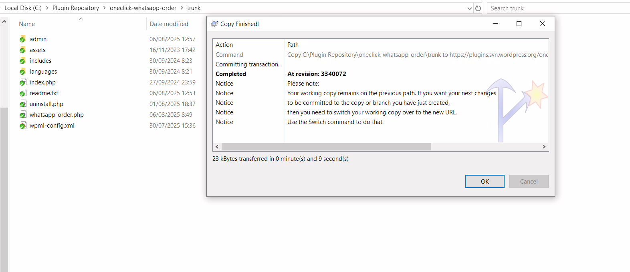The height and width of the screenshot is (272, 630).
Task: Expand the chevron after Local Disk (C:)
Action: [47, 8]
